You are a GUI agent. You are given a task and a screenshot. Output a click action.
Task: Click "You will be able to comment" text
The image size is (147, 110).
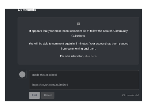pos(46,44)
